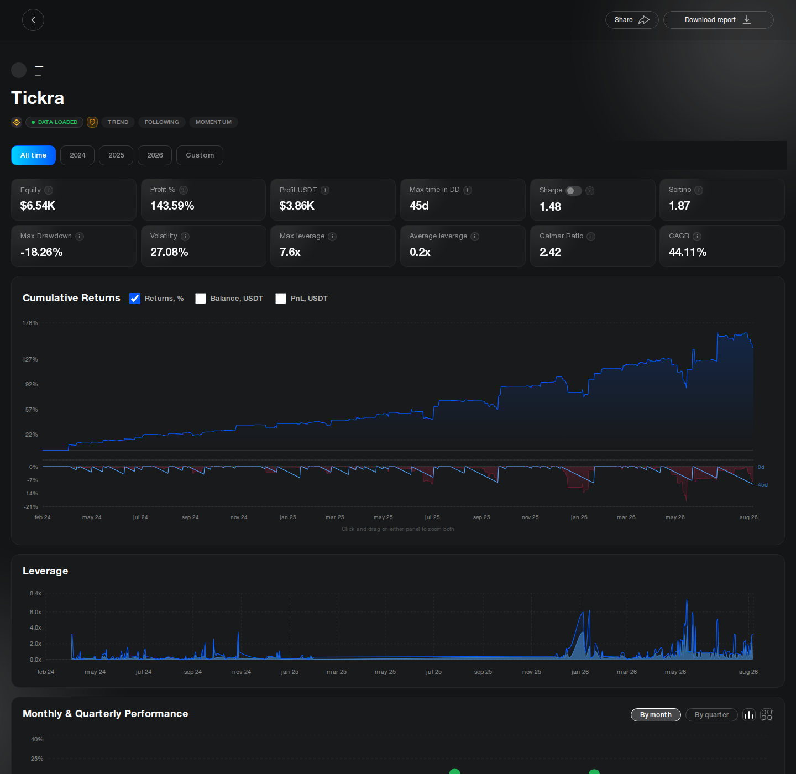
Task: Select the FOLLOWING tag
Action: pyautogui.click(x=162, y=122)
